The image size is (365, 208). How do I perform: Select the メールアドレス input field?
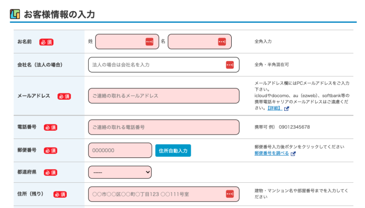pos(164,96)
